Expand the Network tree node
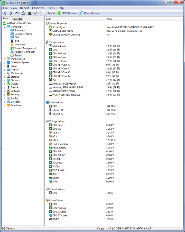 [x=5, y=80]
